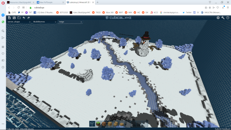This screenshot has height=130, width=231.
Task: Open the Xbox 360 bookmark
Action: 108,13
